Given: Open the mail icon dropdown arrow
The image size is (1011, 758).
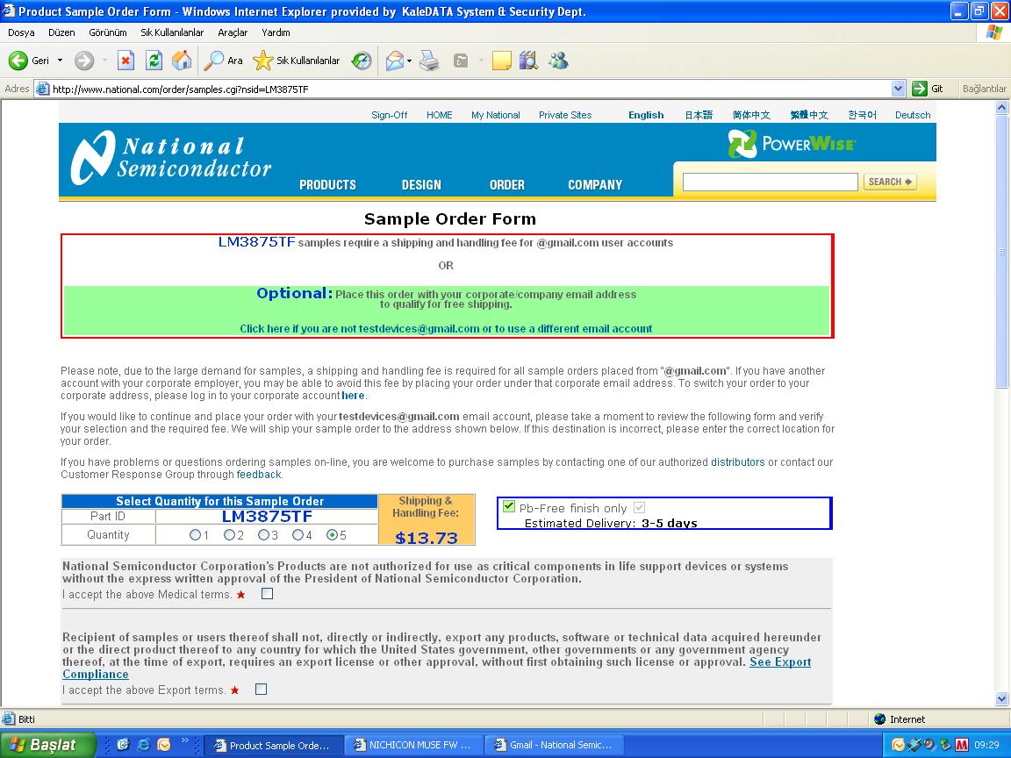Looking at the screenshot, I should (x=410, y=61).
